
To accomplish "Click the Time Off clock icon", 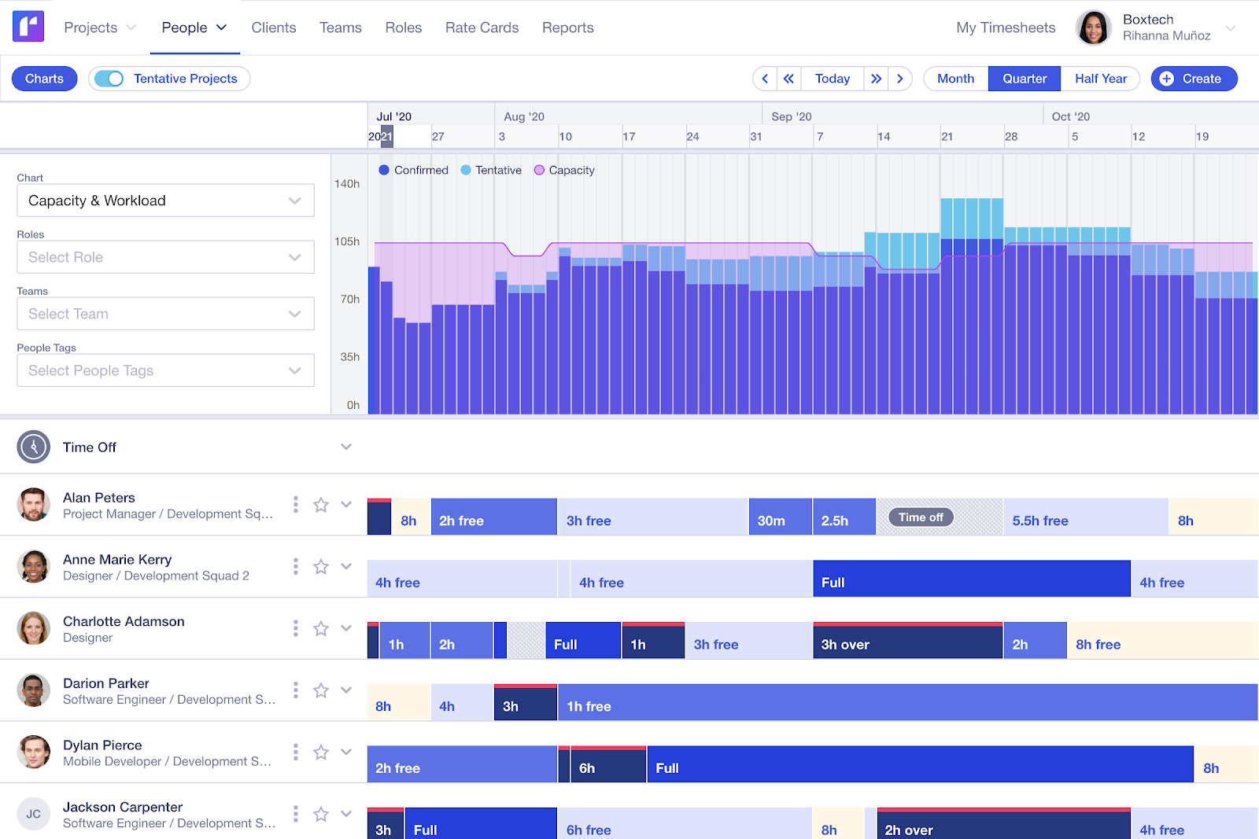I will [x=33, y=446].
